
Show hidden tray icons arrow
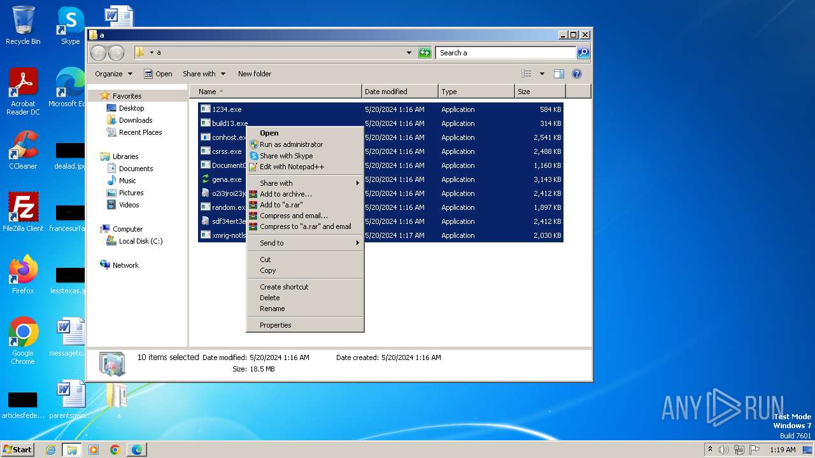(x=710, y=450)
